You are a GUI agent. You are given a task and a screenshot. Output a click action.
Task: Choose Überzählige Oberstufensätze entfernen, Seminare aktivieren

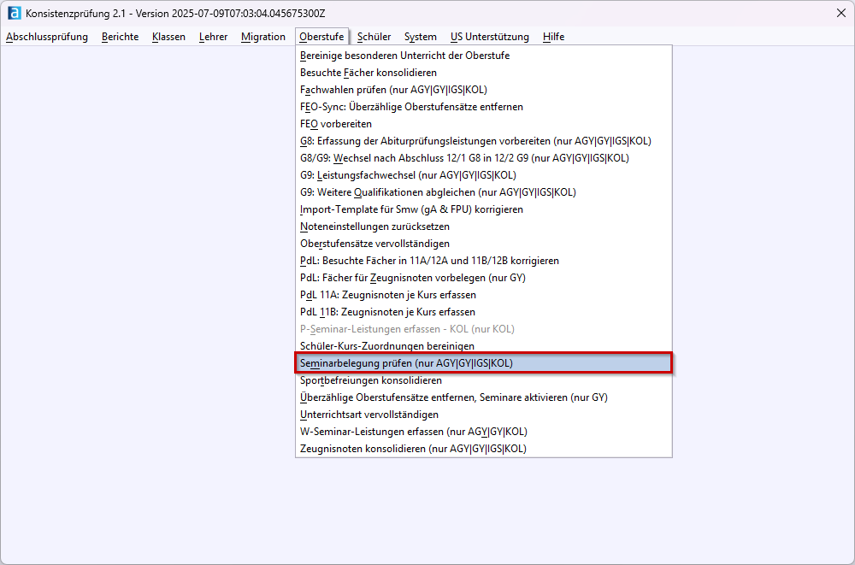point(484,397)
